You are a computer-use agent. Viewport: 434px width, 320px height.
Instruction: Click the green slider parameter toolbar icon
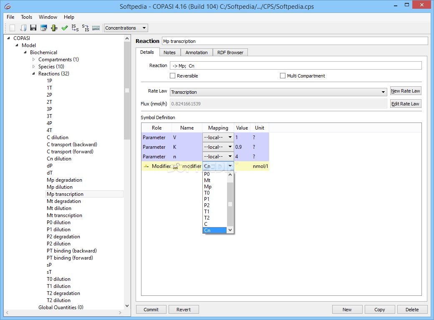coord(54,28)
